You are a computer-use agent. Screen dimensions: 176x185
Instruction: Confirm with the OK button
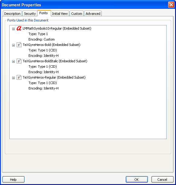click(137, 180)
